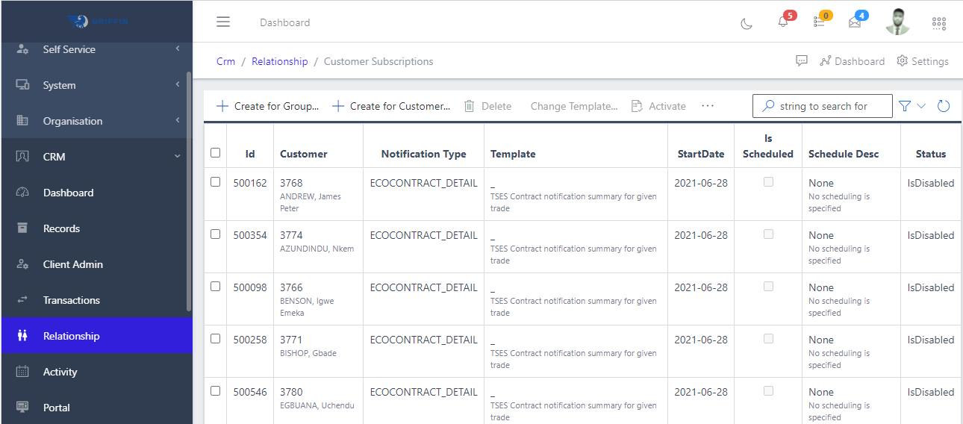
Task: Expand the System sidebar menu
Action: click(96, 85)
